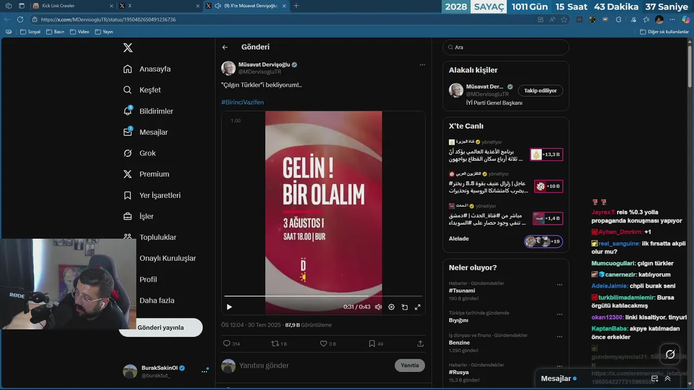Open the Video bookmarks folder

[80, 32]
